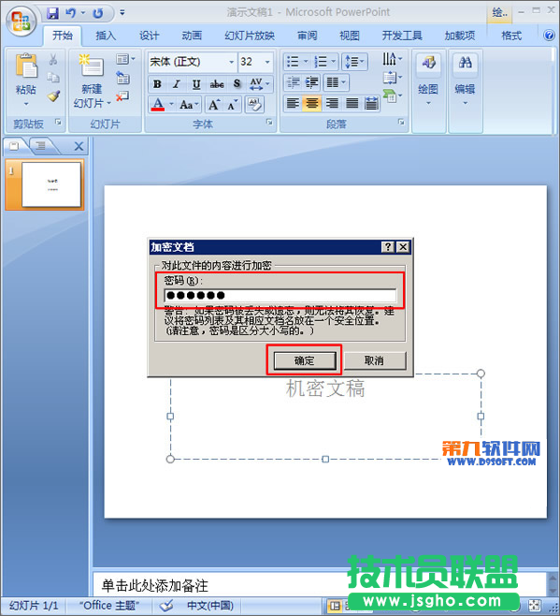
Task: Delete the slide icon
Action: click(x=122, y=95)
